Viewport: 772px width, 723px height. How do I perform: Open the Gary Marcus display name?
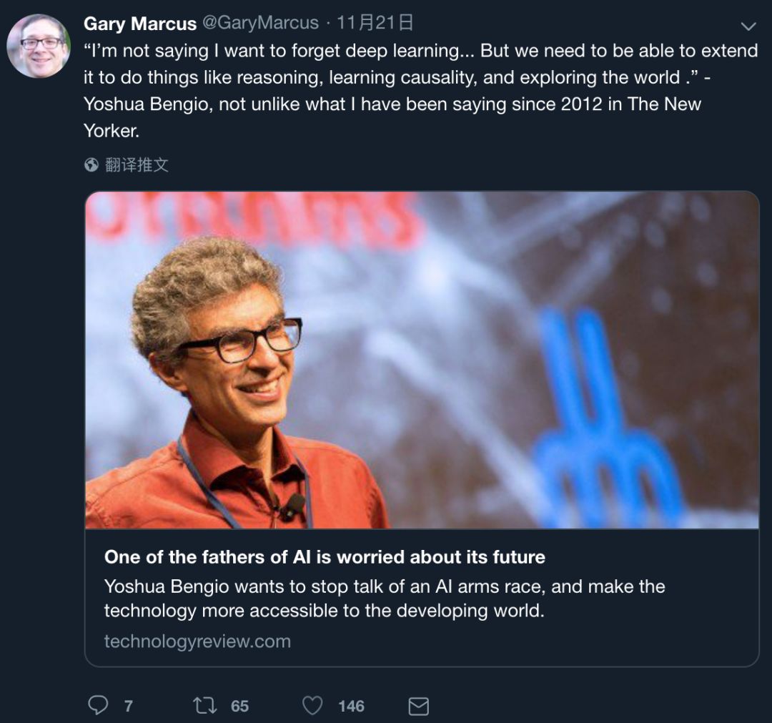point(140,24)
